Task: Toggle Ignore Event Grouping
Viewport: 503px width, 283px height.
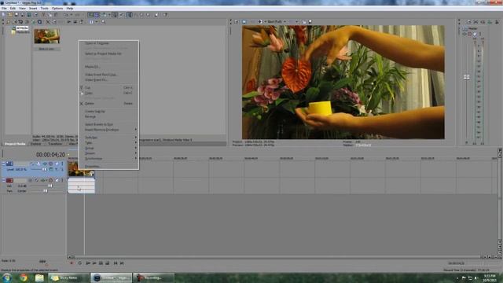Action: (x=121, y=15)
